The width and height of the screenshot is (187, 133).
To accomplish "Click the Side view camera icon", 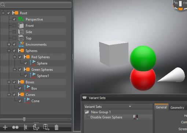I will [x=21, y=32].
